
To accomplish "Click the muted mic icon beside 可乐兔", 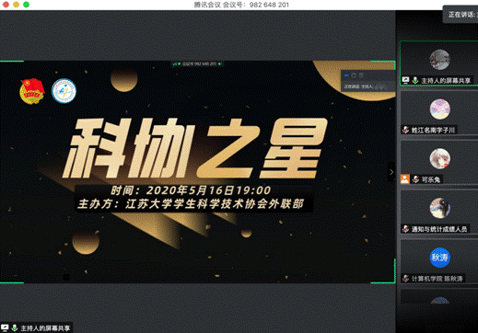I will click(x=415, y=179).
